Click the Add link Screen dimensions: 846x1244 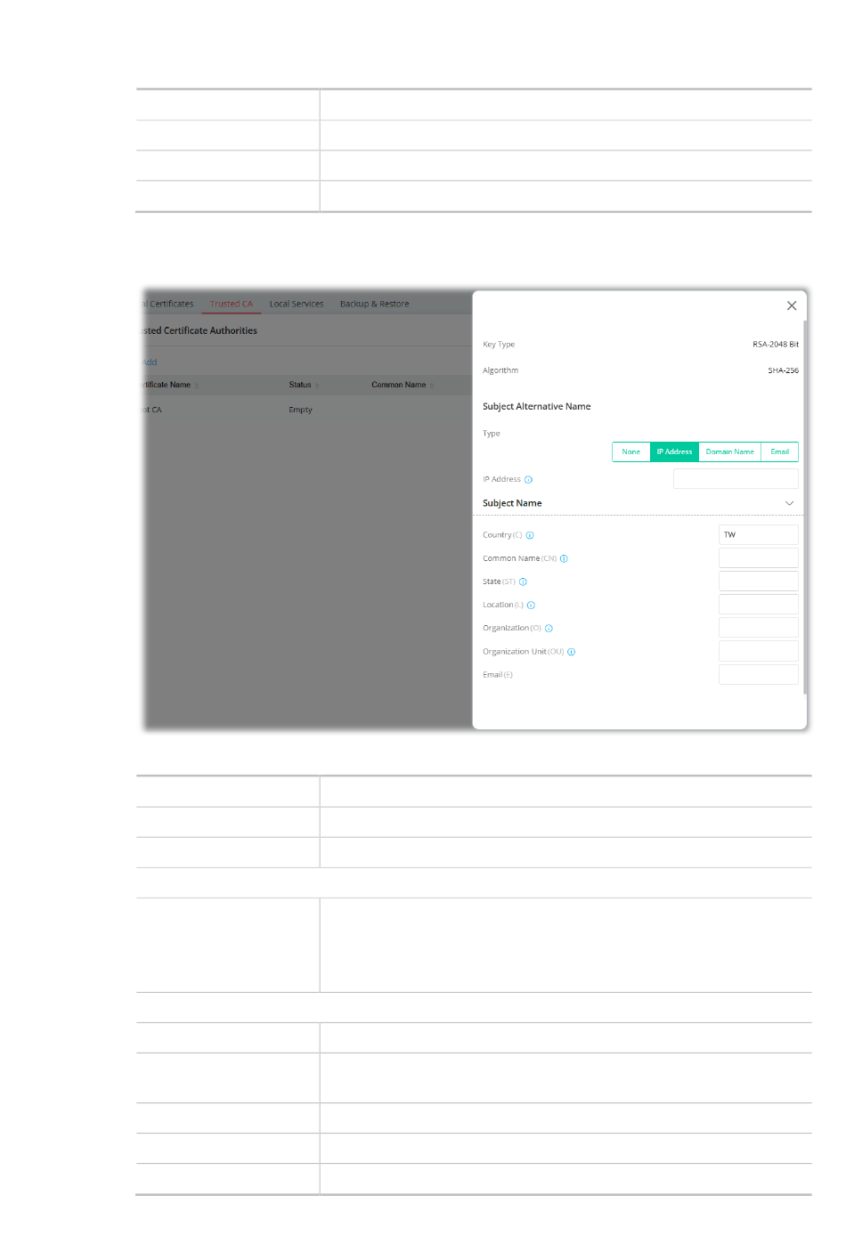tap(150, 362)
